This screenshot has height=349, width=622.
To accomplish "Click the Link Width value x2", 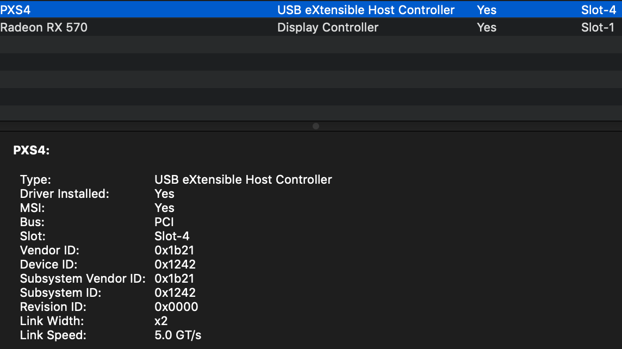I will 161,321.
